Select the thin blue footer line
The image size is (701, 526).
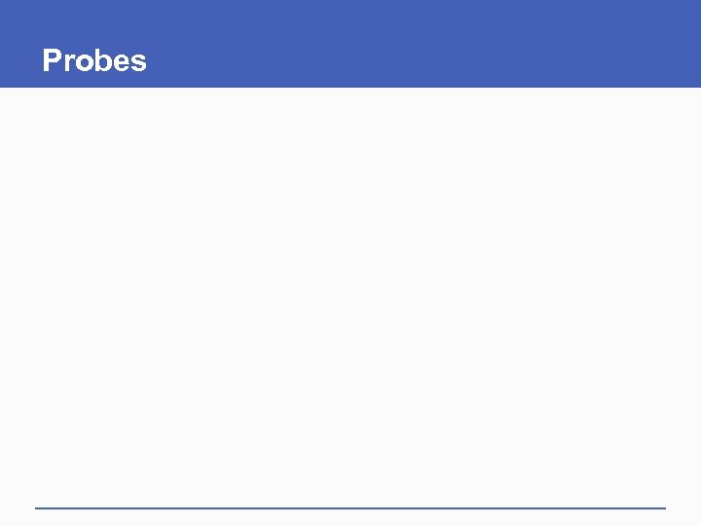pos(350,507)
